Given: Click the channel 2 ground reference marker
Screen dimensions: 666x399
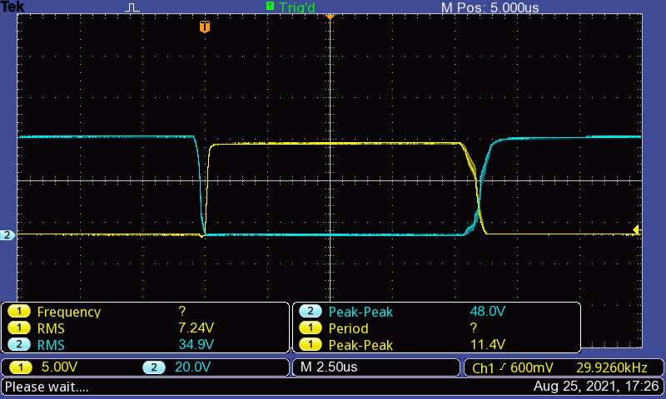Looking at the screenshot, I should coord(7,235).
